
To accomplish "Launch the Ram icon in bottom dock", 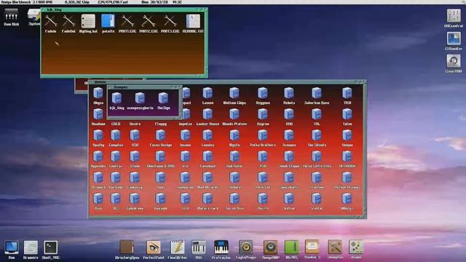I will coord(12,247).
